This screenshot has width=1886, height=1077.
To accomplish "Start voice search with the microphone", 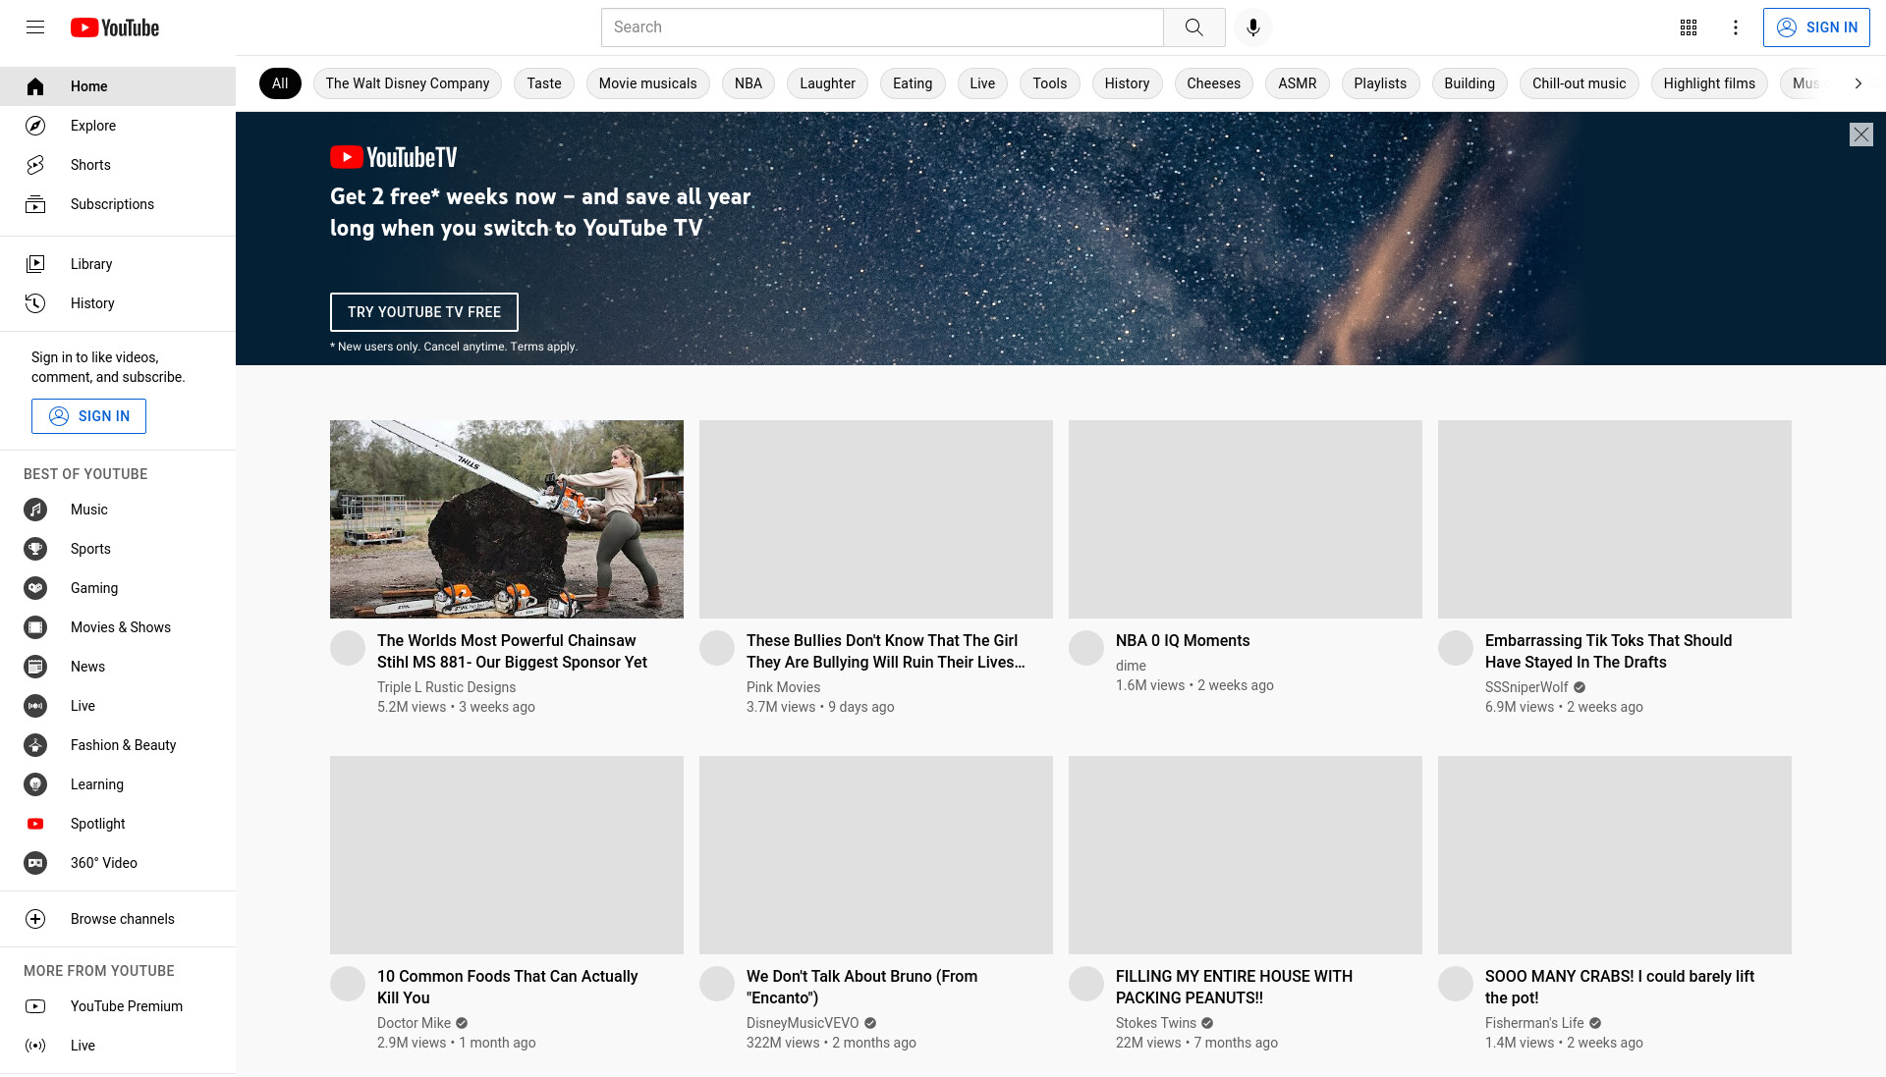I will (1252, 27).
